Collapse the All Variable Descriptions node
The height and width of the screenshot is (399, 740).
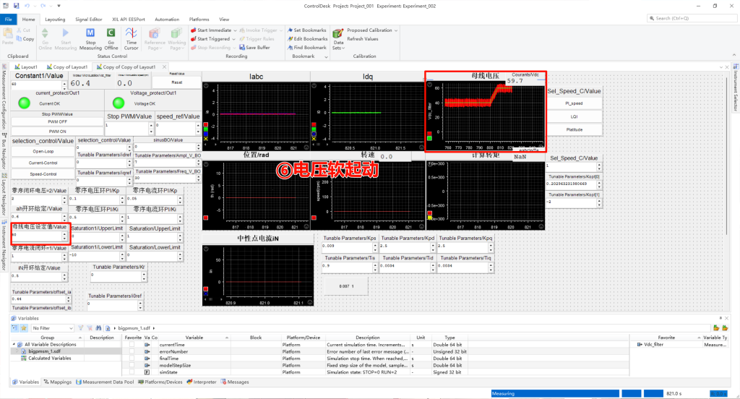(x=14, y=345)
